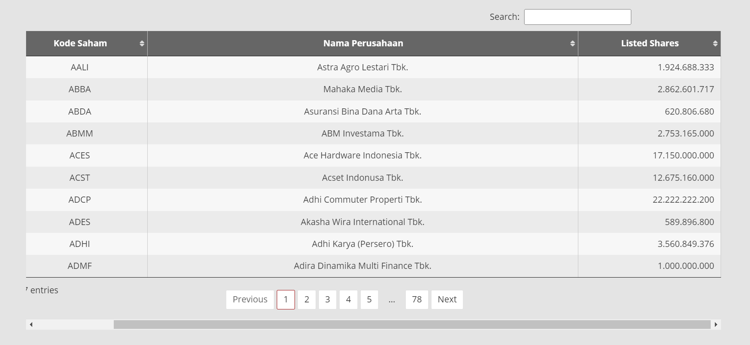This screenshot has width=750, height=345.
Task: Go to the Next page
Action: coord(447,299)
